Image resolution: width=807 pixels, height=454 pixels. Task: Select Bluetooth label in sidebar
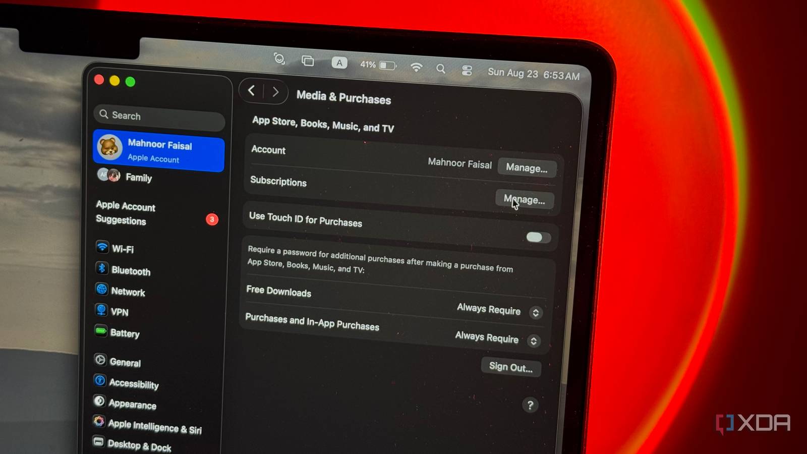(131, 271)
